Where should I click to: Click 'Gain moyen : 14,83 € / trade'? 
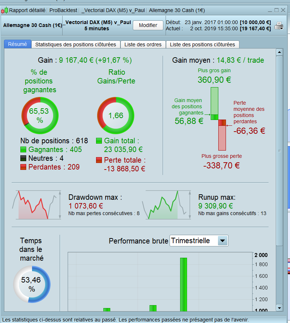(218, 60)
